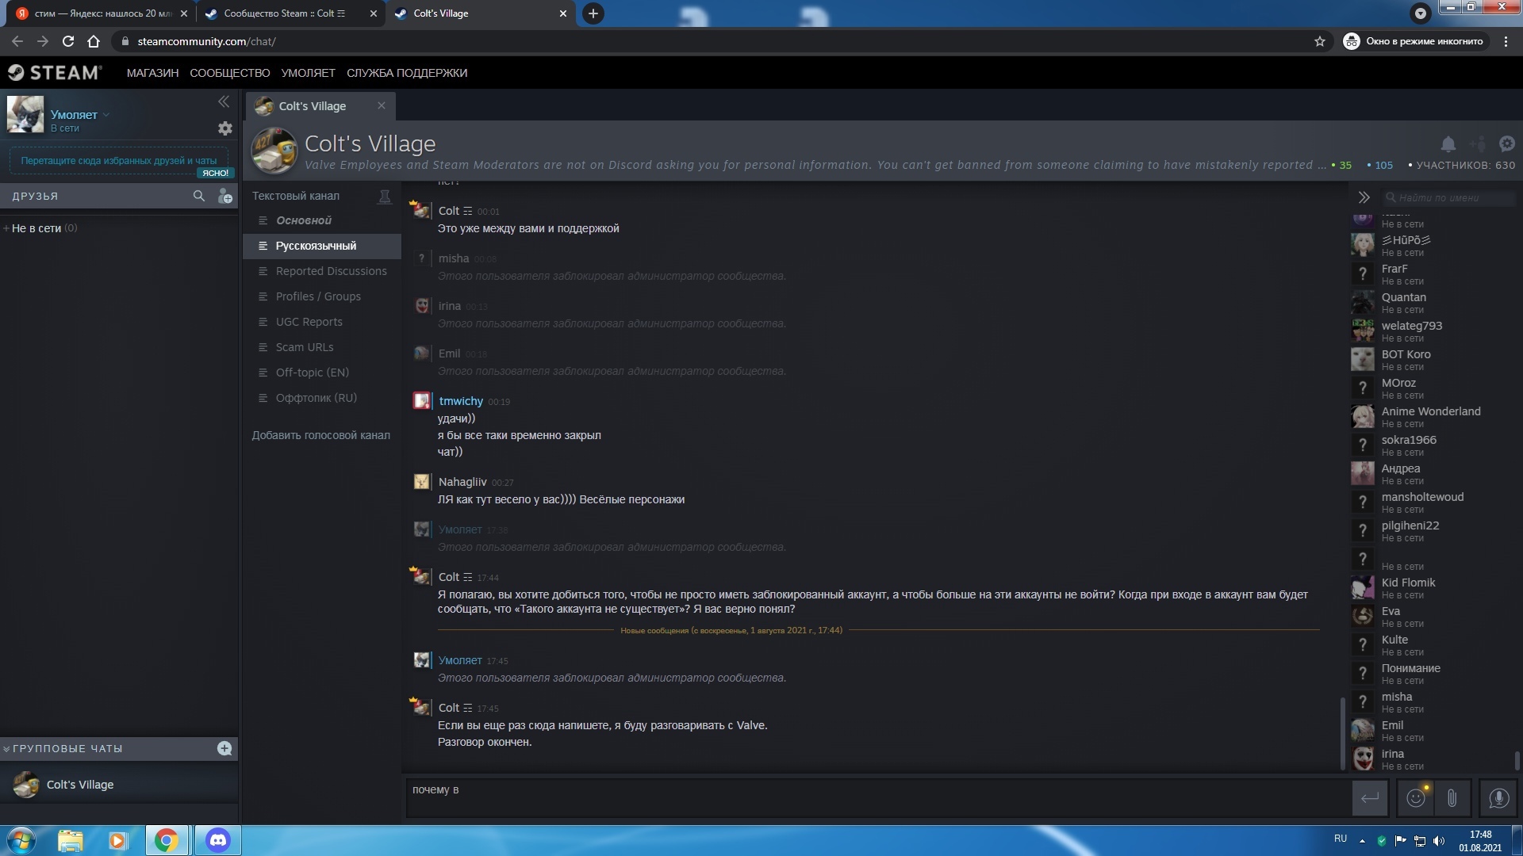
Task: Click the settings gear icon
Action: (x=224, y=128)
